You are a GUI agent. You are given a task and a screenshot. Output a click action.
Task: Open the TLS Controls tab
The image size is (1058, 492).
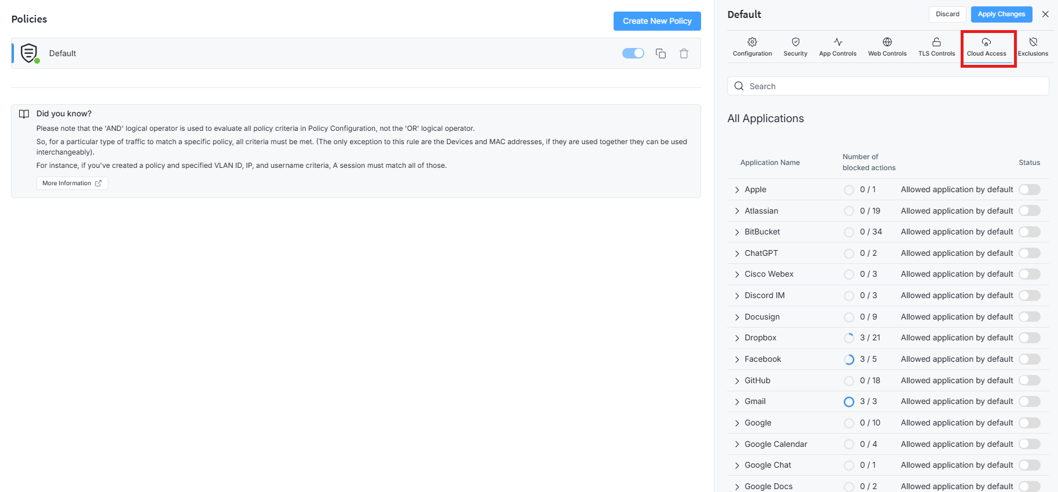[936, 47]
